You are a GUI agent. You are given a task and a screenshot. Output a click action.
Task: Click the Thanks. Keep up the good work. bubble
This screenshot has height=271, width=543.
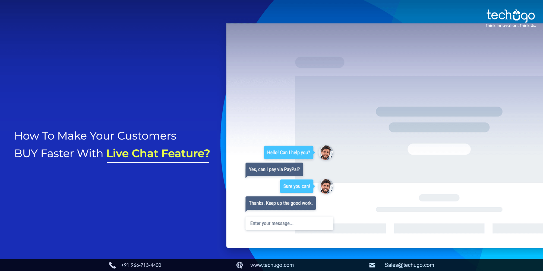coord(281,203)
